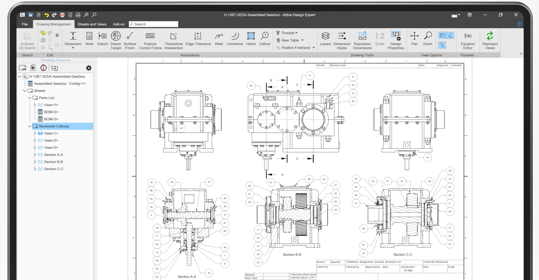Insert a Callout annotation

coord(264,39)
